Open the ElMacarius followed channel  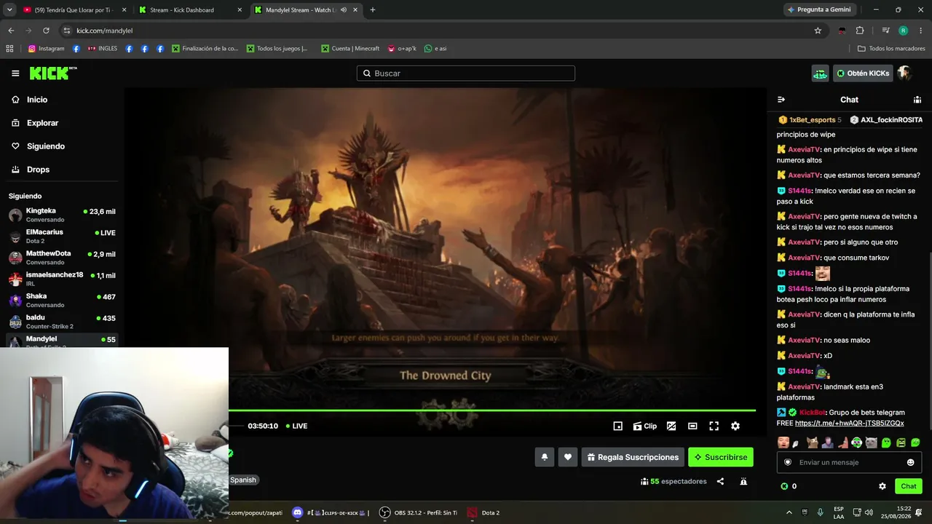[x=62, y=237]
